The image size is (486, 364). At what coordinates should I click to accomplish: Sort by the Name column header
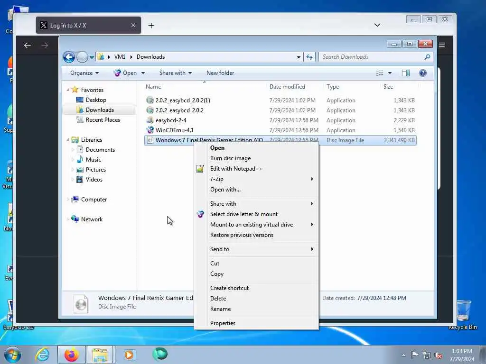click(153, 87)
